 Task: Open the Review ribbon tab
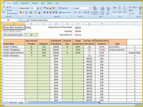tap(50, 3)
